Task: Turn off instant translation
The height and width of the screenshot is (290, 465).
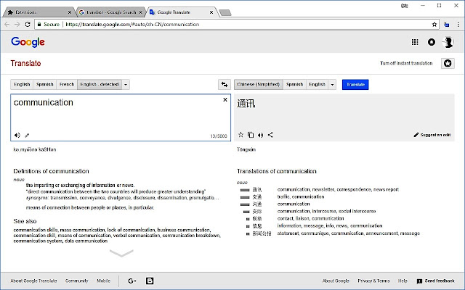Action: point(406,63)
